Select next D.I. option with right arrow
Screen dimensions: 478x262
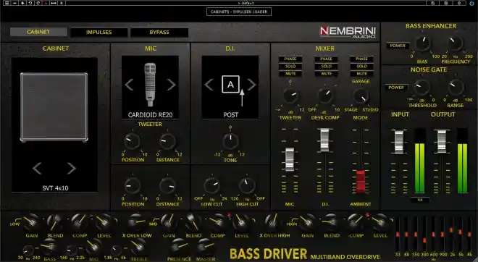[x=251, y=85]
